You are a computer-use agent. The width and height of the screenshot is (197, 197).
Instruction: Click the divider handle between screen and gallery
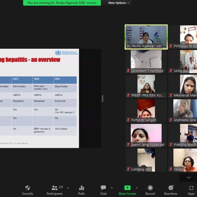pyautogui.click(x=102, y=98)
